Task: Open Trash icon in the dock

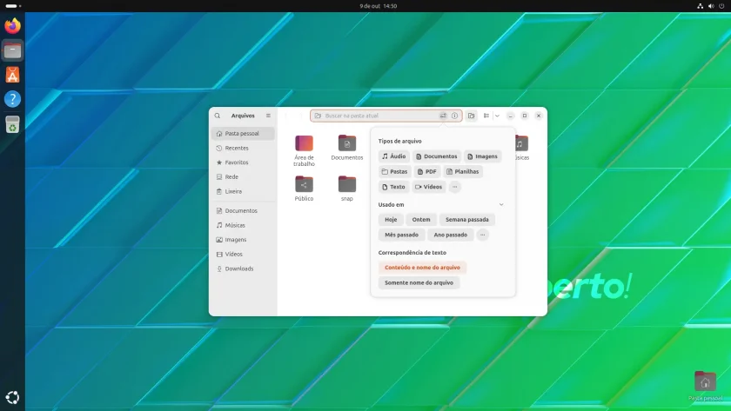Action: 12,124
